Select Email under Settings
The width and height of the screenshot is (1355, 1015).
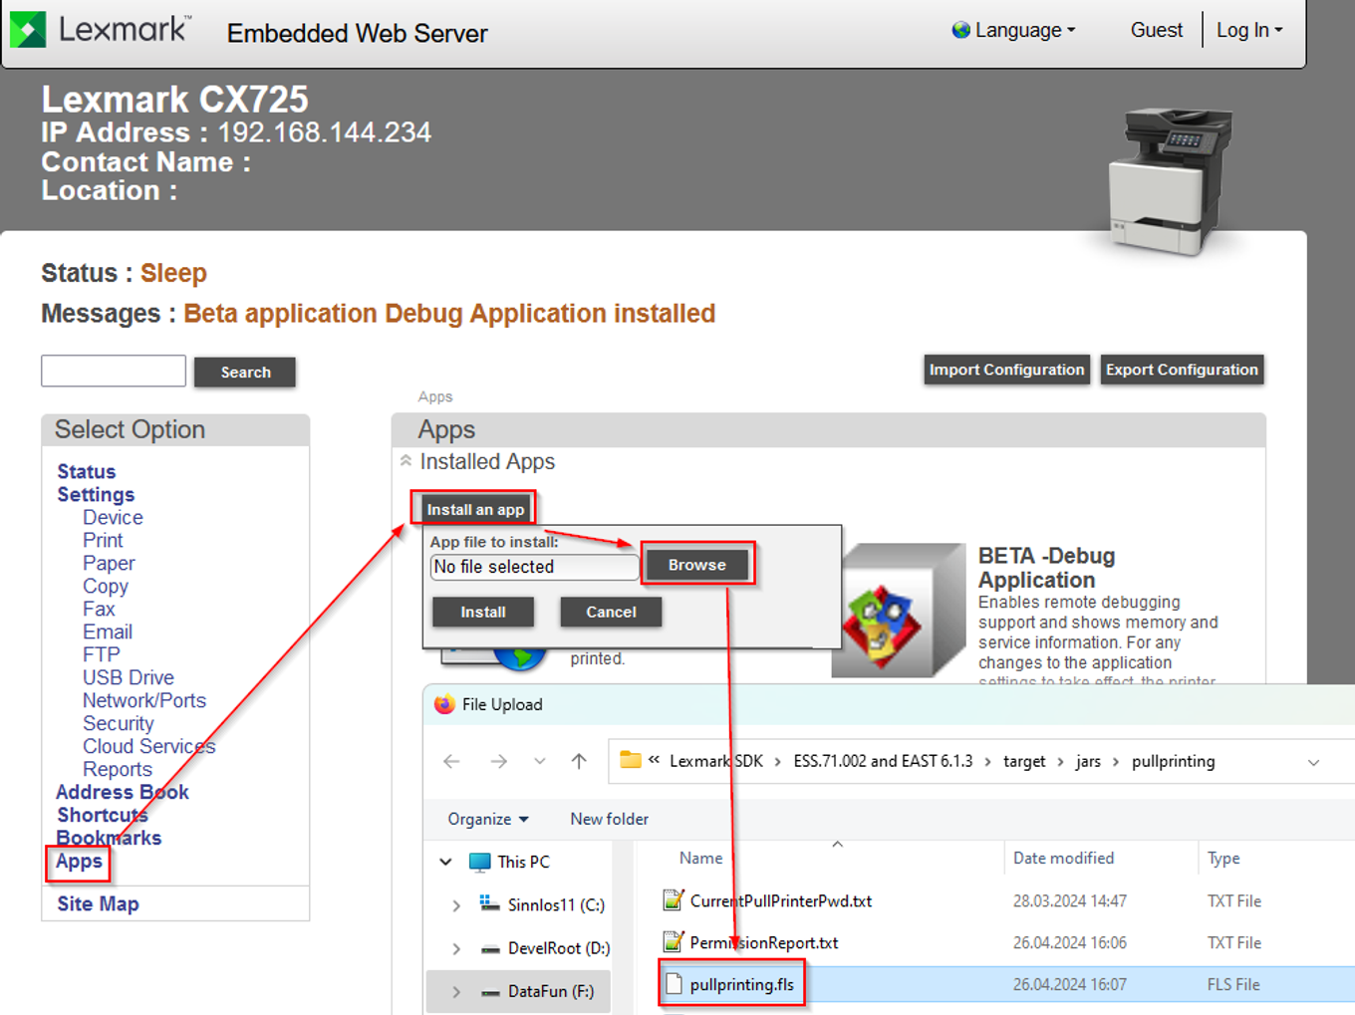click(108, 632)
